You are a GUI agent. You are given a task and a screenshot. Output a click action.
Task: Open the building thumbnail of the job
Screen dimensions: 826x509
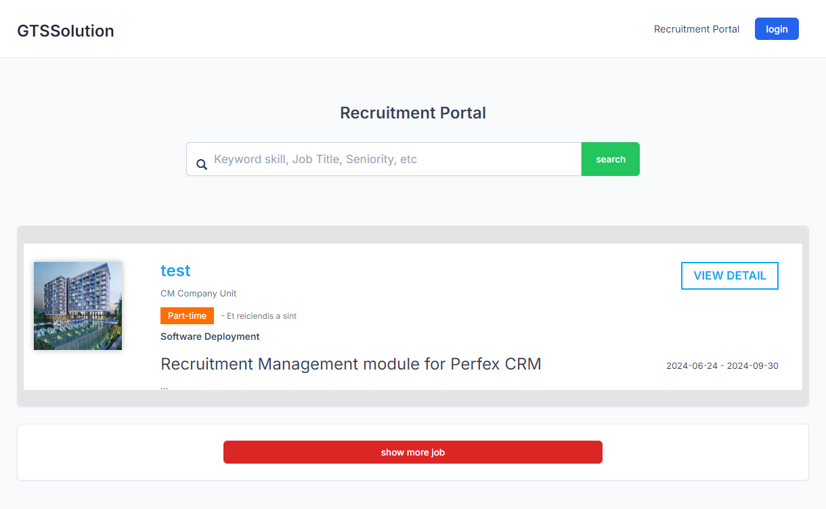pyautogui.click(x=78, y=306)
